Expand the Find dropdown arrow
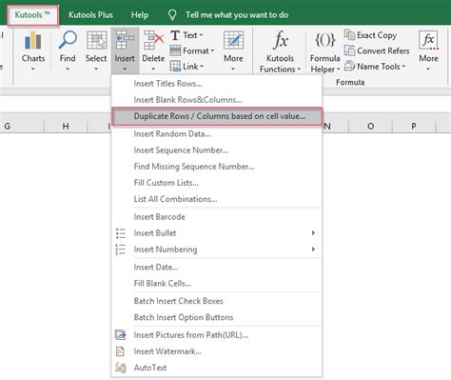 [68, 69]
